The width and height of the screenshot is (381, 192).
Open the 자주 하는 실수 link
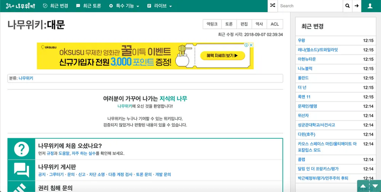point(83,154)
